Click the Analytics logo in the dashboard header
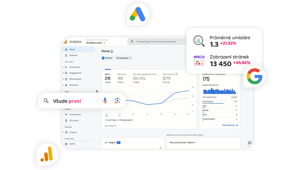The image size is (303, 170). pyautogui.click(x=65, y=42)
